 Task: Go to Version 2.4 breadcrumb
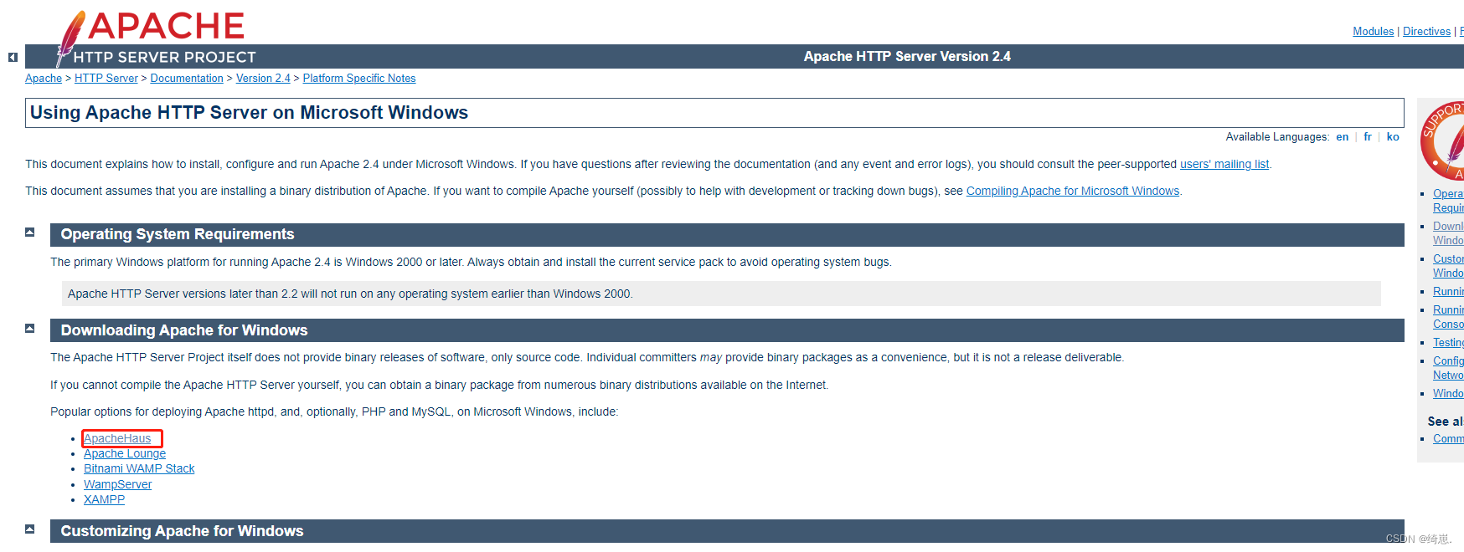click(263, 78)
